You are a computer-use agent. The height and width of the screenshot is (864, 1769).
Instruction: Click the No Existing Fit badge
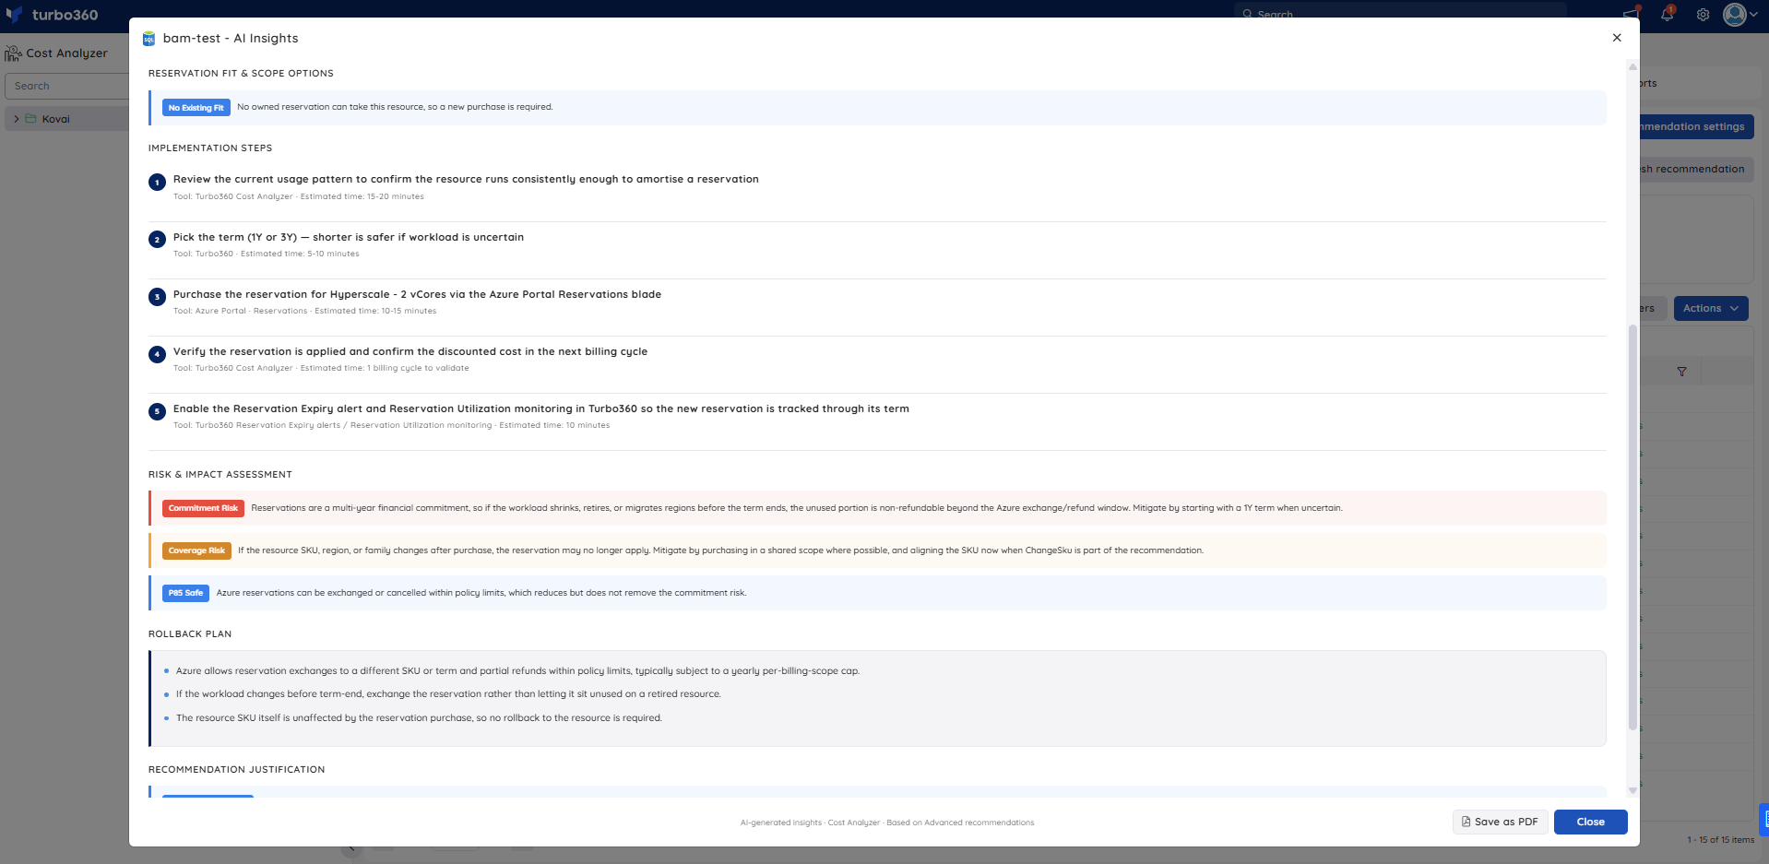click(196, 108)
